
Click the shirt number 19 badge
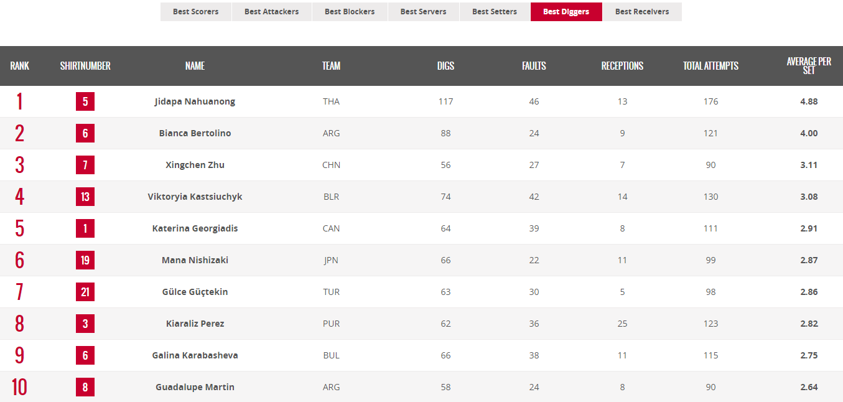tap(85, 260)
